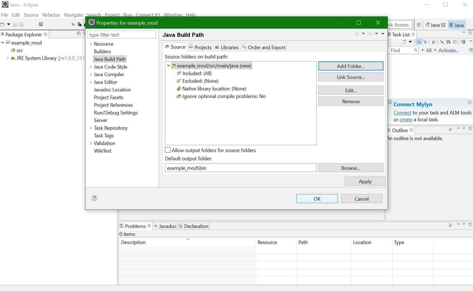Click the Default output folder text field
Image resolution: width=473 pixels, height=291 pixels.
coord(241,168)
